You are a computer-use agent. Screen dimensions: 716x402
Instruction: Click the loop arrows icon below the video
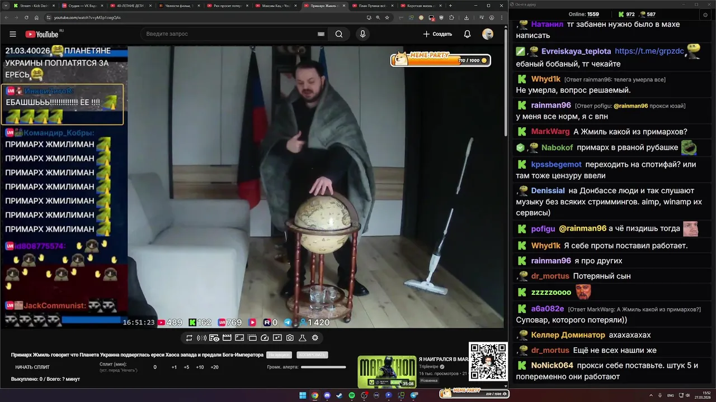[x=189, y=338]
